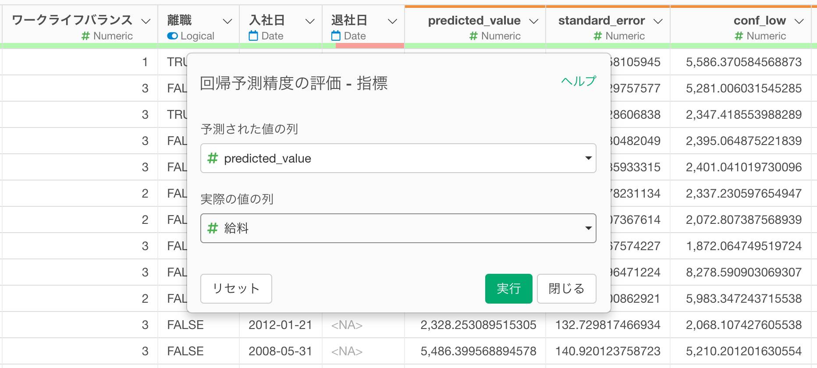Screen dimensions: 817x368
Task: Open the predicted_value column header menu
Action: click(x=534, y=21)
